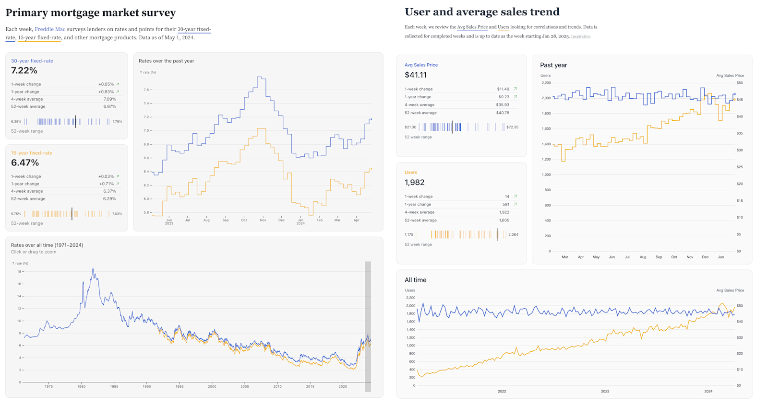Click the $41.11 Avg Sales Price value
This screenshot has width=768, height=405.
coord(415,75)
